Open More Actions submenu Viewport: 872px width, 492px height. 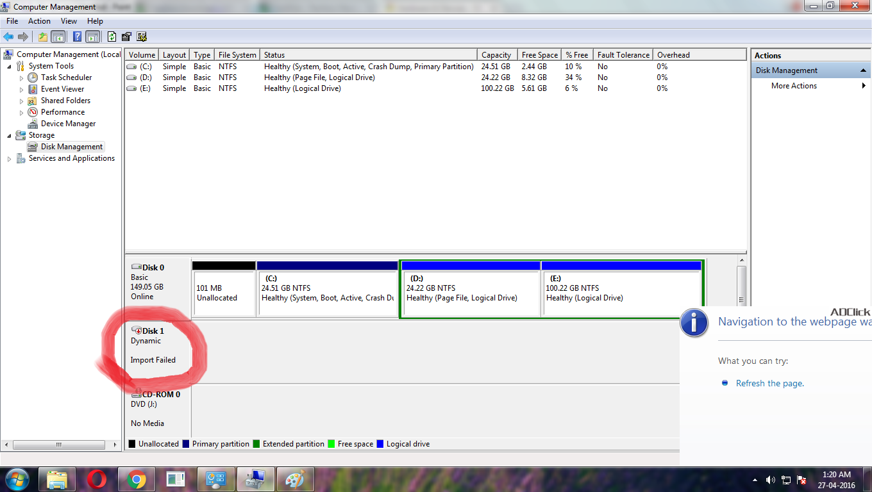coord(794,86)
